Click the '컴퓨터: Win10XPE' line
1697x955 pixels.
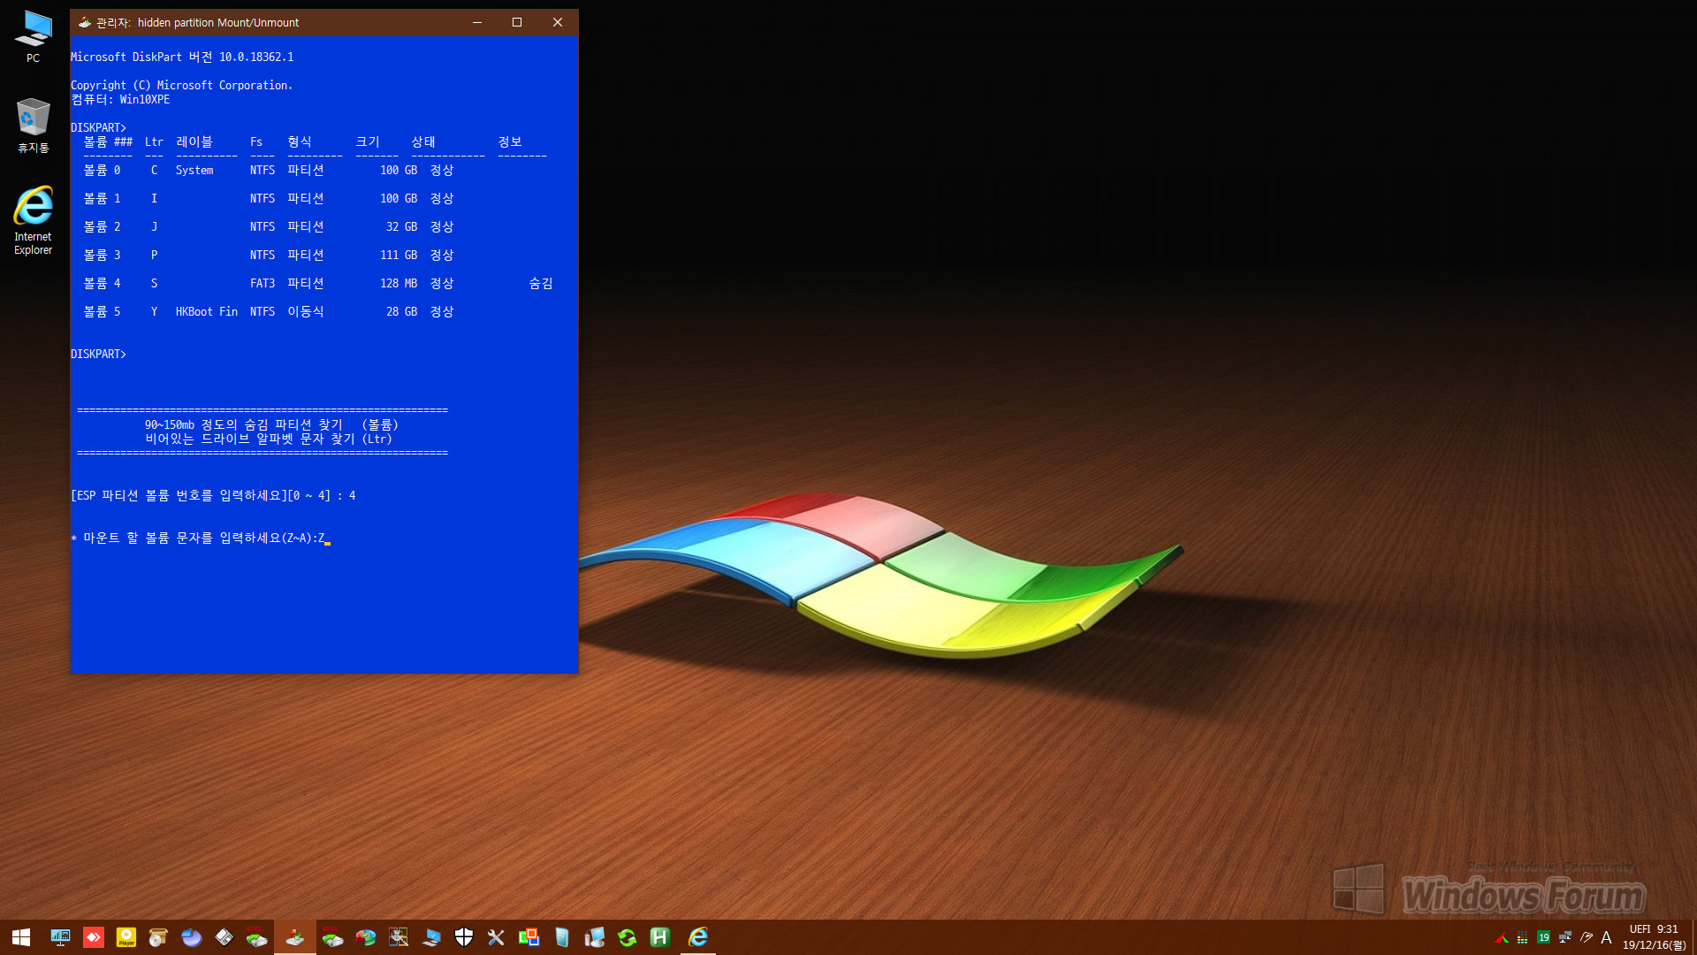(120, 99)
